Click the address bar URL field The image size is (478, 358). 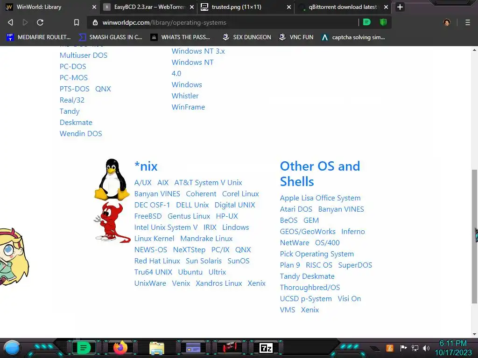coord(224,22)
